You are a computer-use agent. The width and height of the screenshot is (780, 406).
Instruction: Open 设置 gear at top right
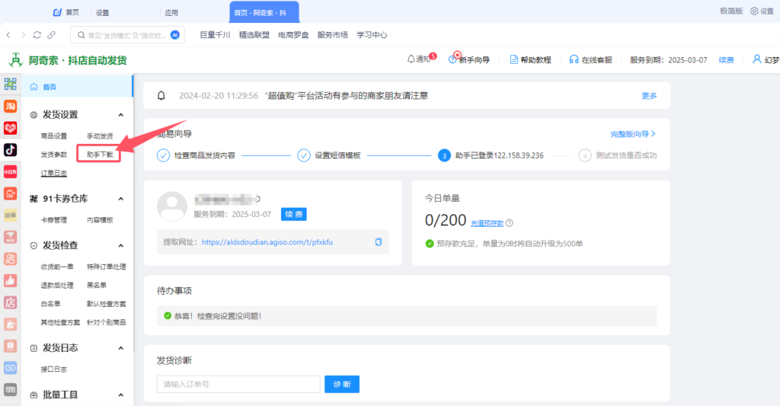click(762, 11)
